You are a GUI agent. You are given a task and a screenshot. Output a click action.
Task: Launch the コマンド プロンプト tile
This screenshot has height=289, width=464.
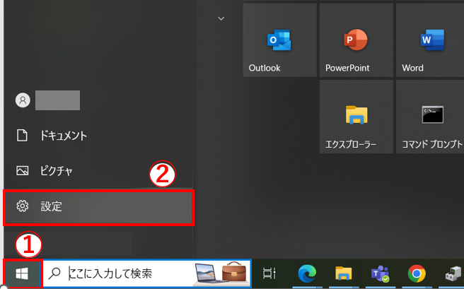click(430, 117)
